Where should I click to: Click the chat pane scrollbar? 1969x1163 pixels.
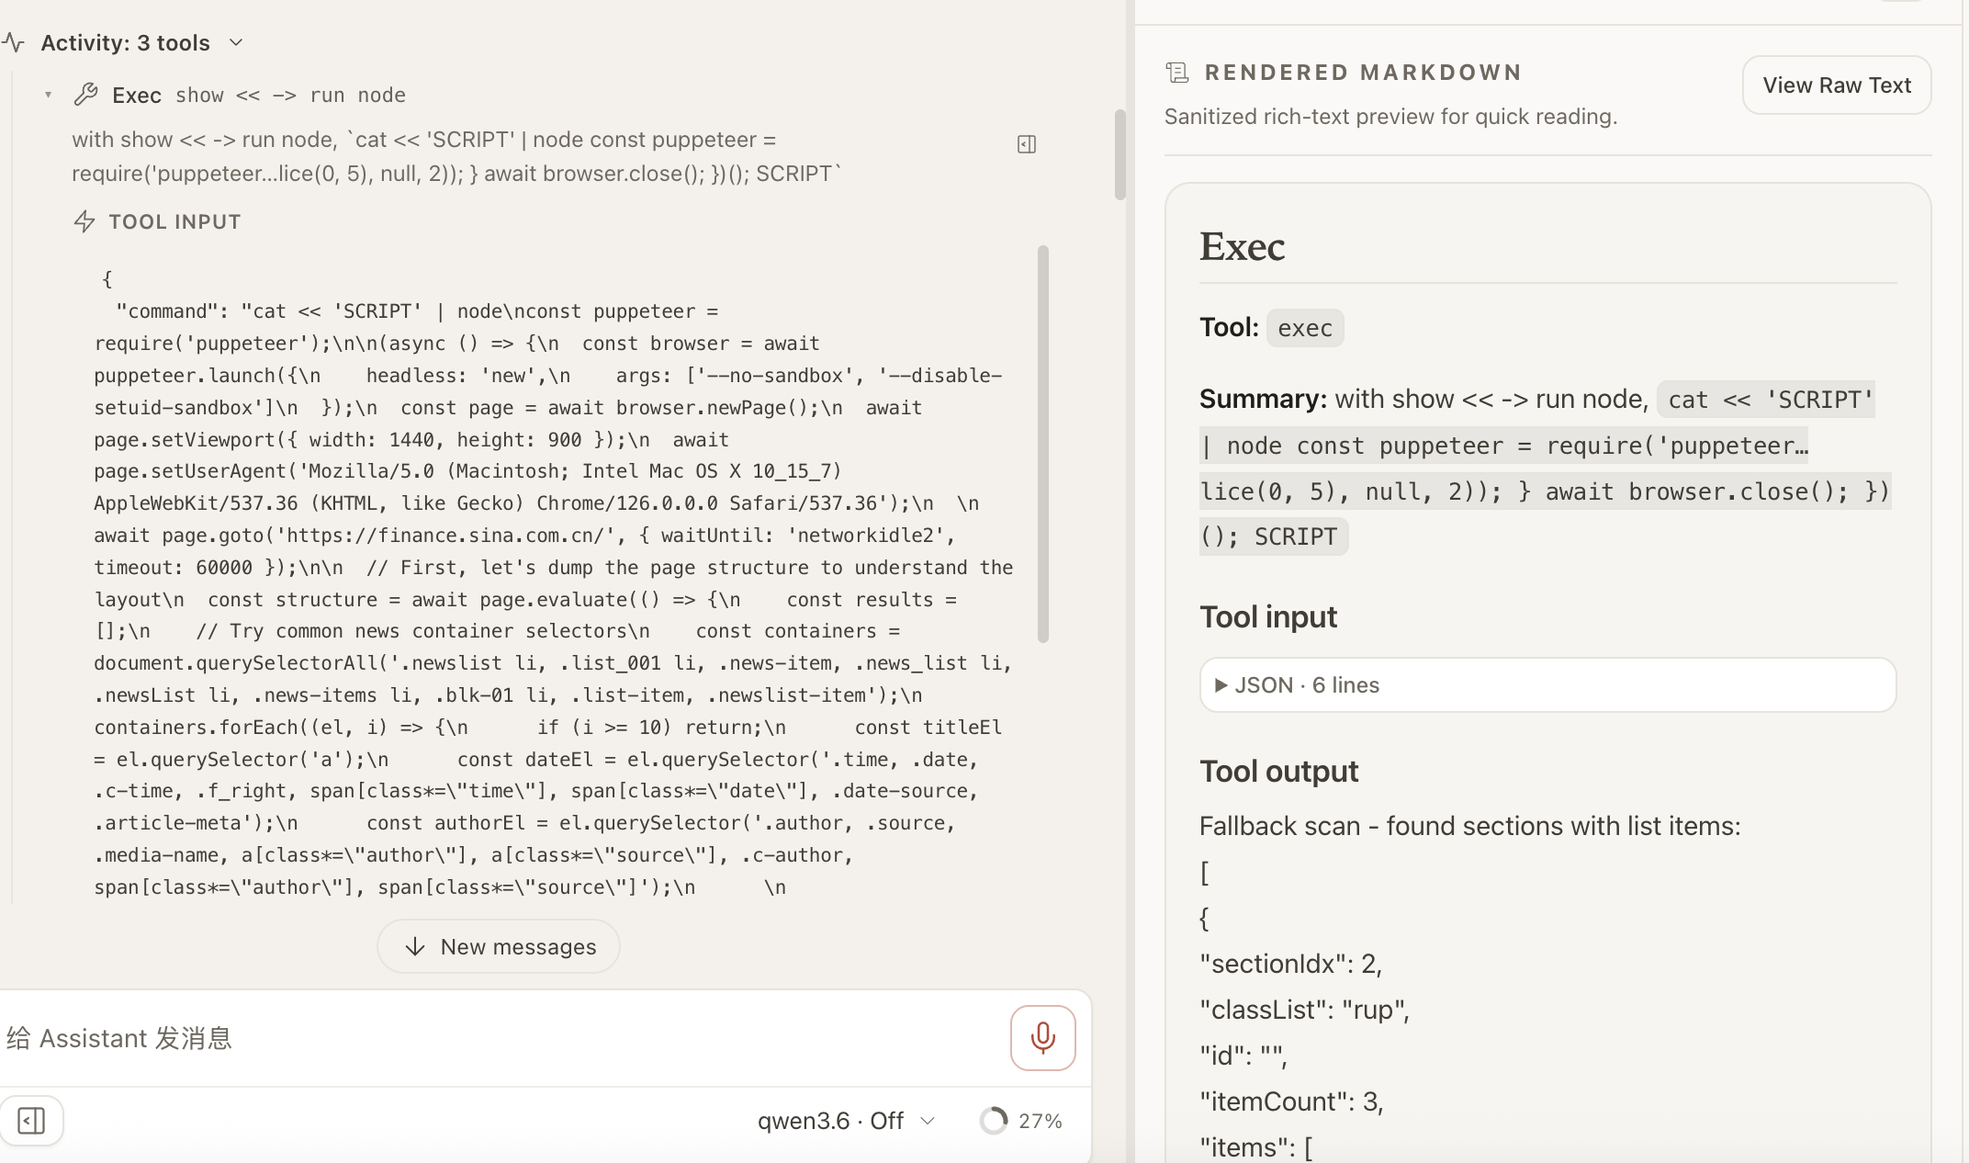point(1120,154)
